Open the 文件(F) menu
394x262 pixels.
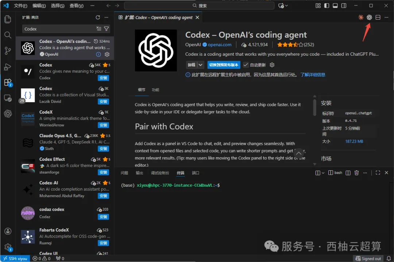pyautogui.click(x=20, y=5)
